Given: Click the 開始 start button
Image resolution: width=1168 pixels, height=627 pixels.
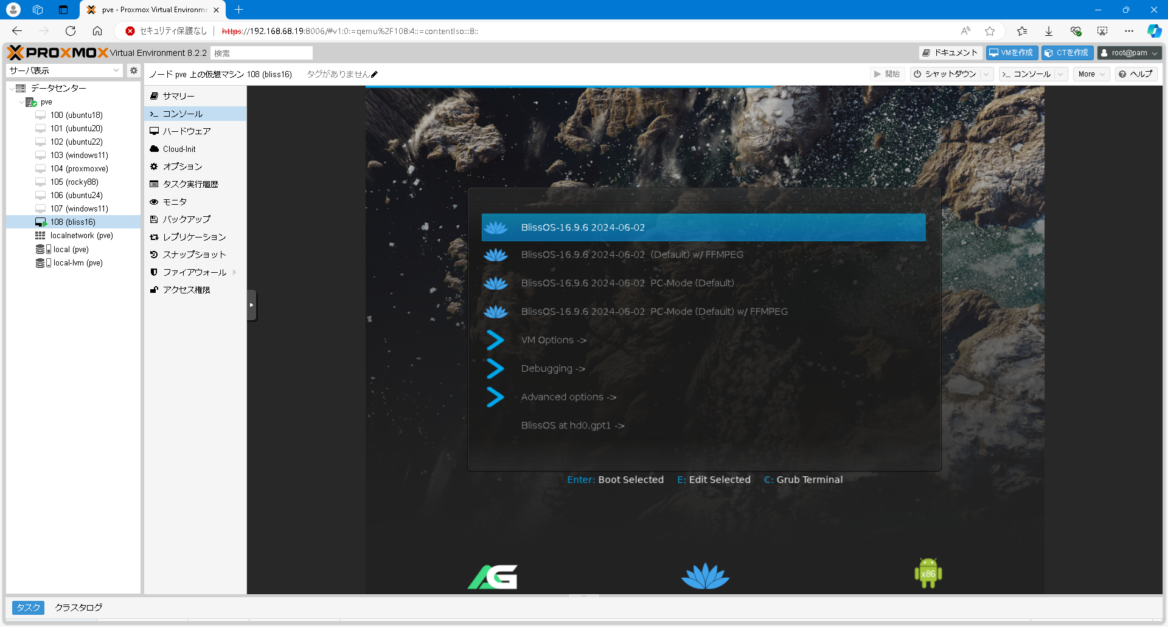Looking at the screenshot, I should (887, 74).
